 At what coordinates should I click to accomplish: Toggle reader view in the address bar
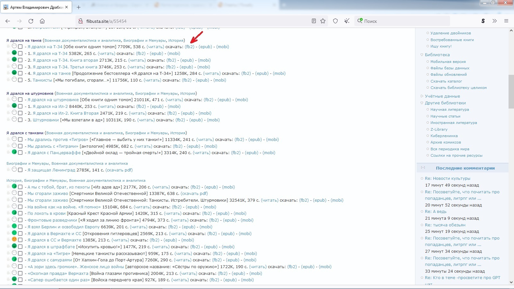tap(314, 21)
